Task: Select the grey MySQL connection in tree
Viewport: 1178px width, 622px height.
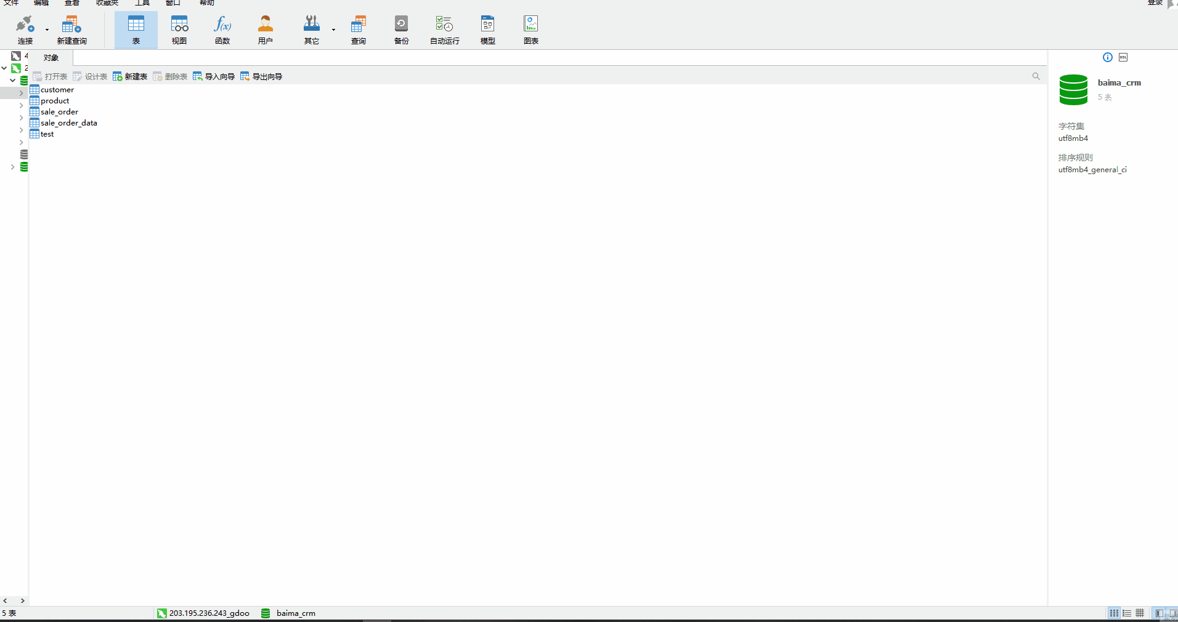Action: tap(16, 56)
